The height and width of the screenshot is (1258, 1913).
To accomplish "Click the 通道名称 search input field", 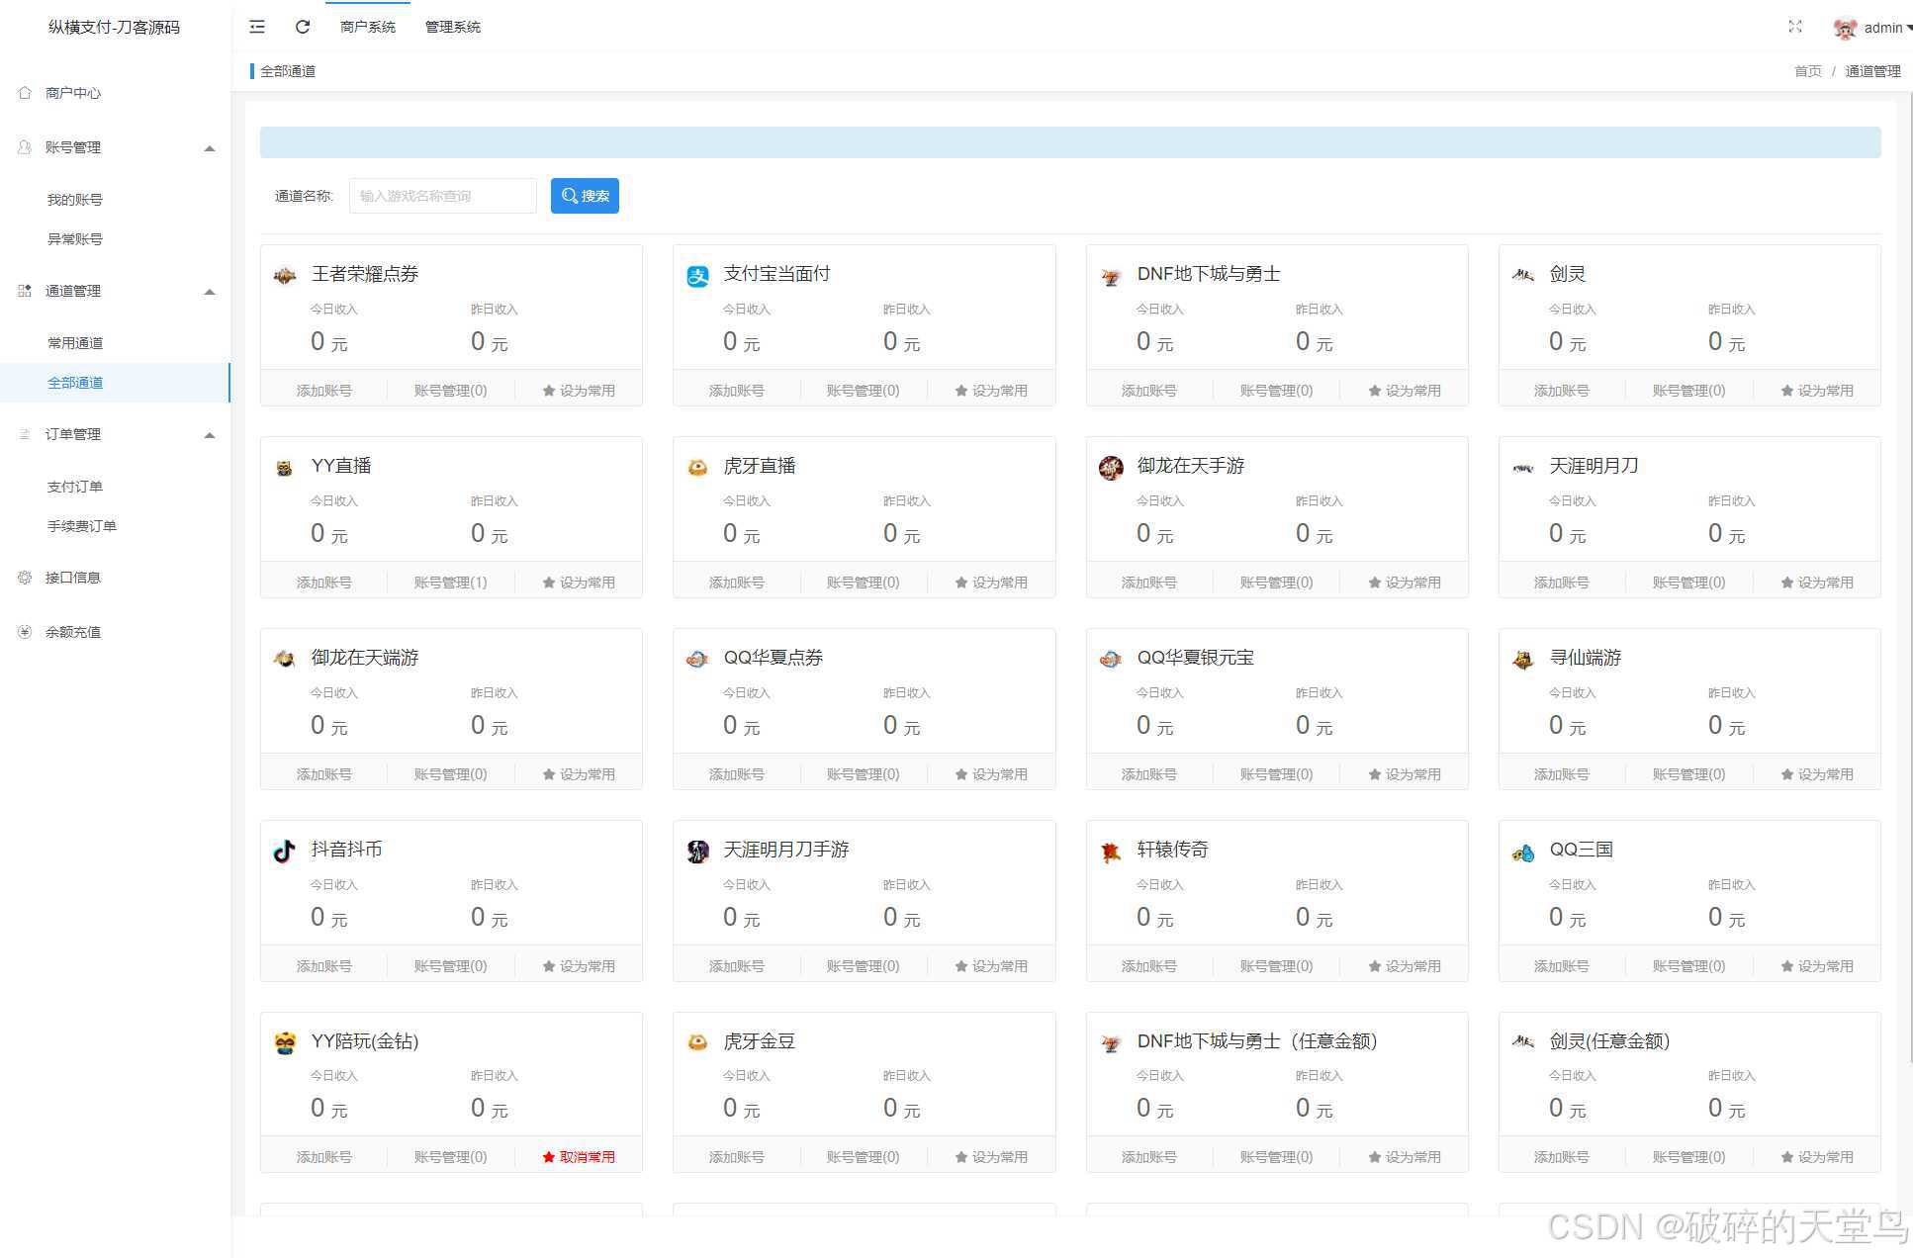I will (x=442, y=196).
